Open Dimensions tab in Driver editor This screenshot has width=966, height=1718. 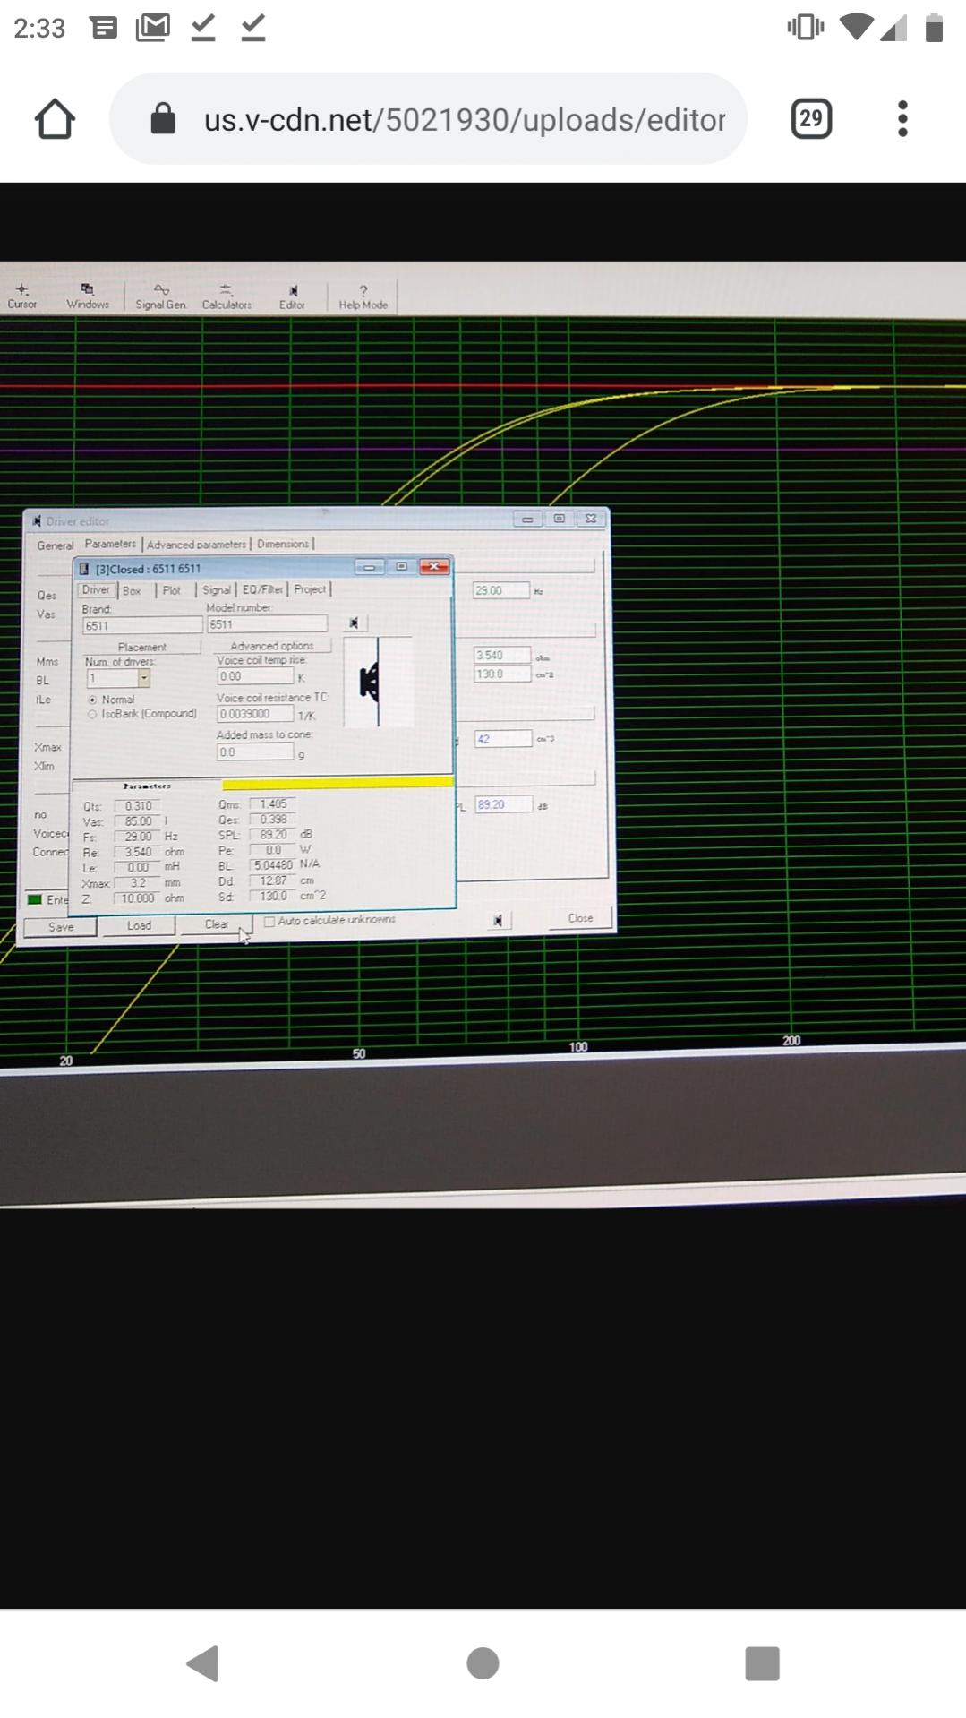[x=283, y=544]
